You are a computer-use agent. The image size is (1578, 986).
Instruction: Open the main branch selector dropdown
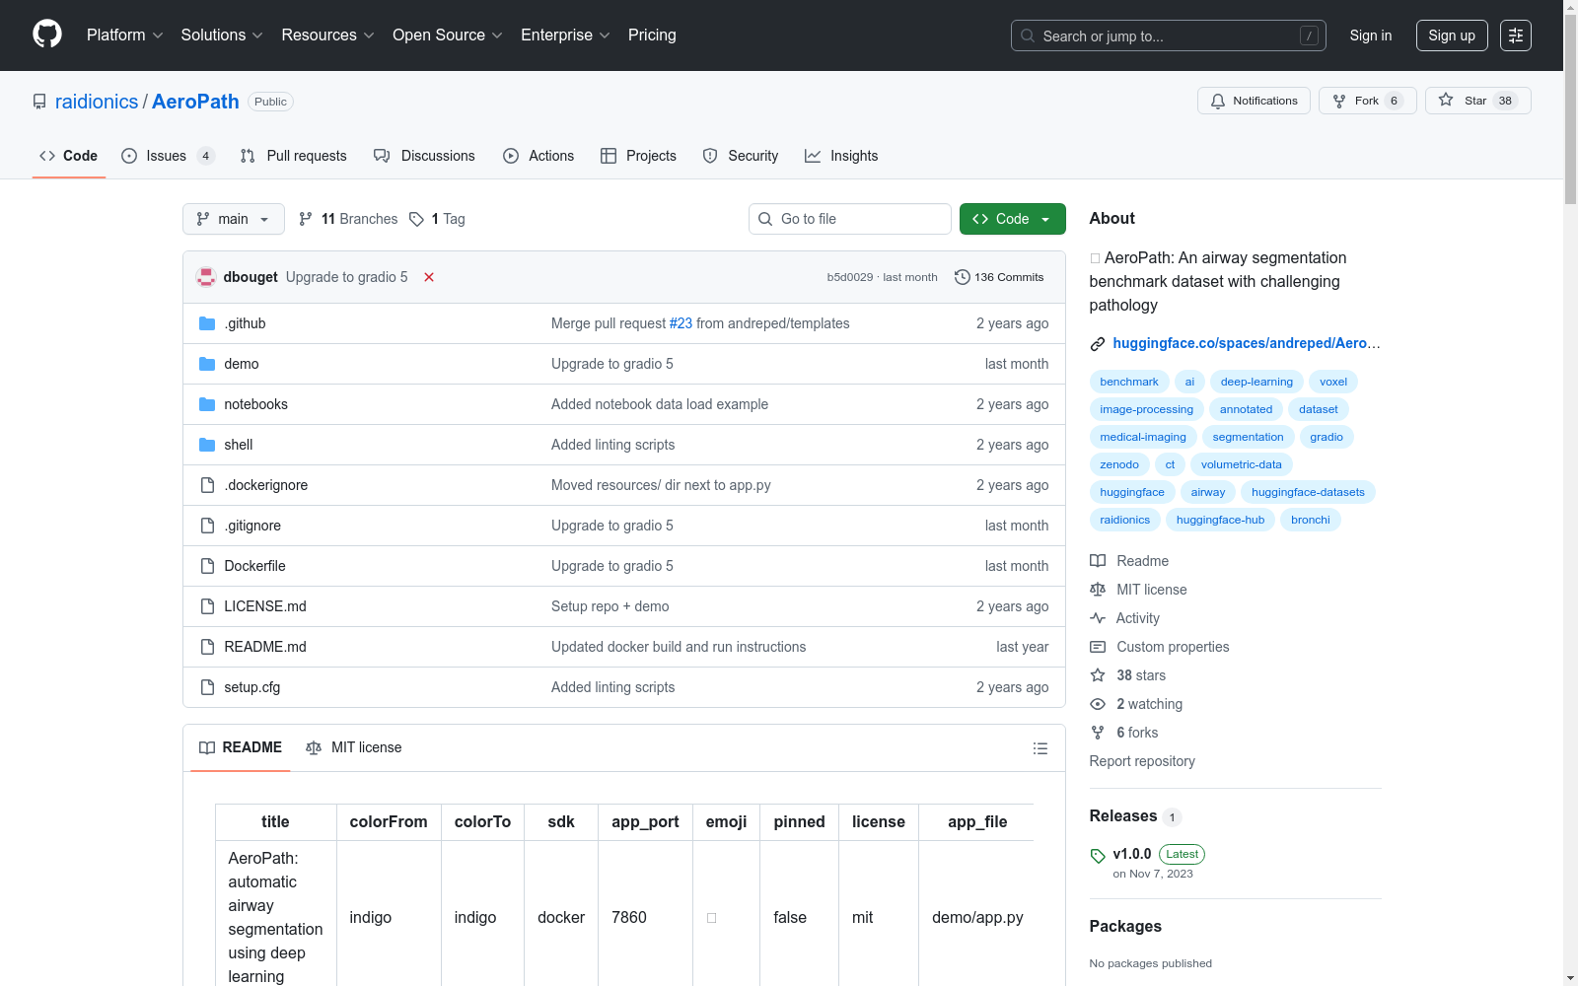pos(234,219)
